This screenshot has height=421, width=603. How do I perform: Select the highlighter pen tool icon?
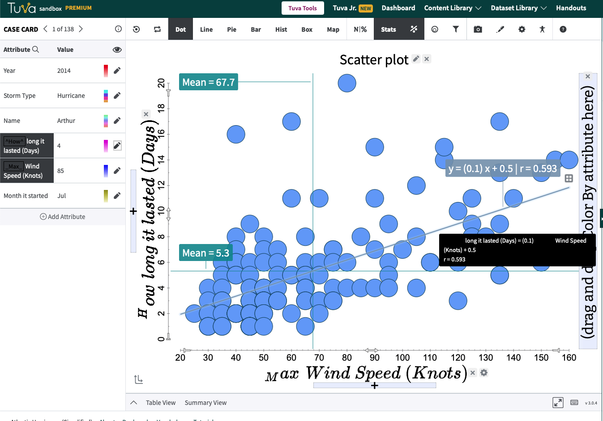(500, 29)
